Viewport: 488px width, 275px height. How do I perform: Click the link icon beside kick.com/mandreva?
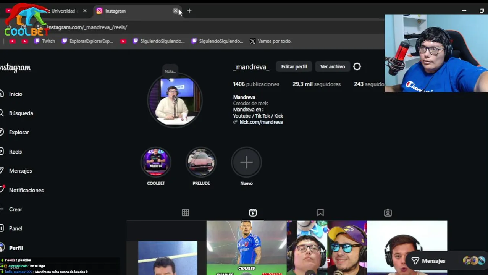point(235,122)
